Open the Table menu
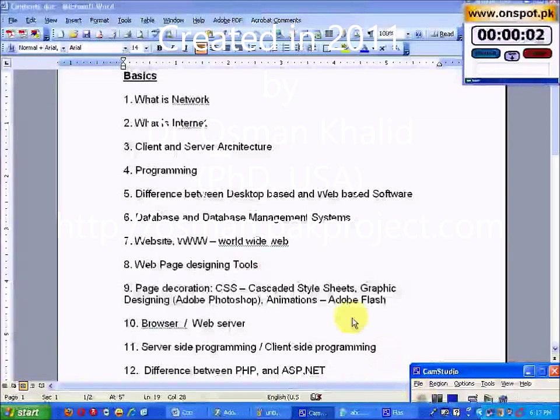 tap(147, 20)
